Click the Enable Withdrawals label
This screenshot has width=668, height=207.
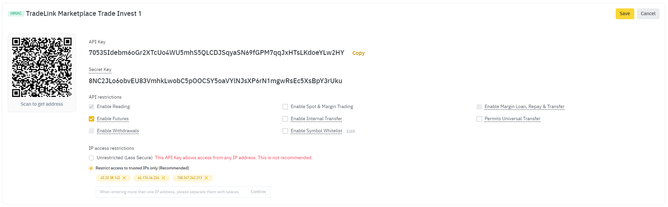(118, 131)
